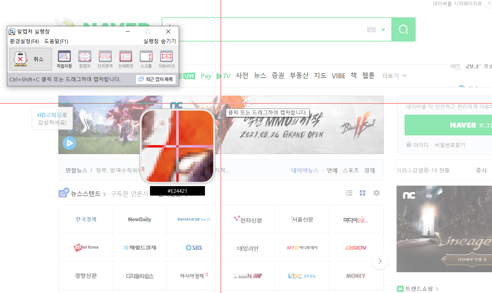The width and height of the screenshot is (492, 293).
Task: Open 경향신문 press logo
Action: 86,276
